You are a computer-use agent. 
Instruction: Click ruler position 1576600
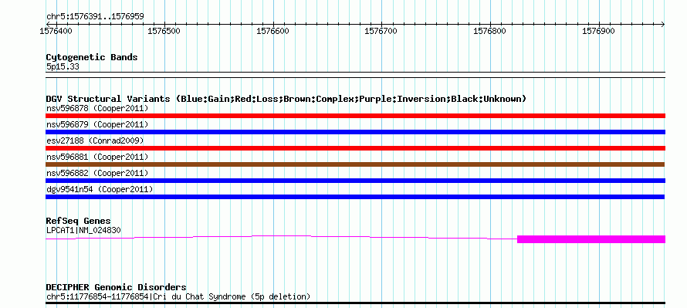pos(272,31)
